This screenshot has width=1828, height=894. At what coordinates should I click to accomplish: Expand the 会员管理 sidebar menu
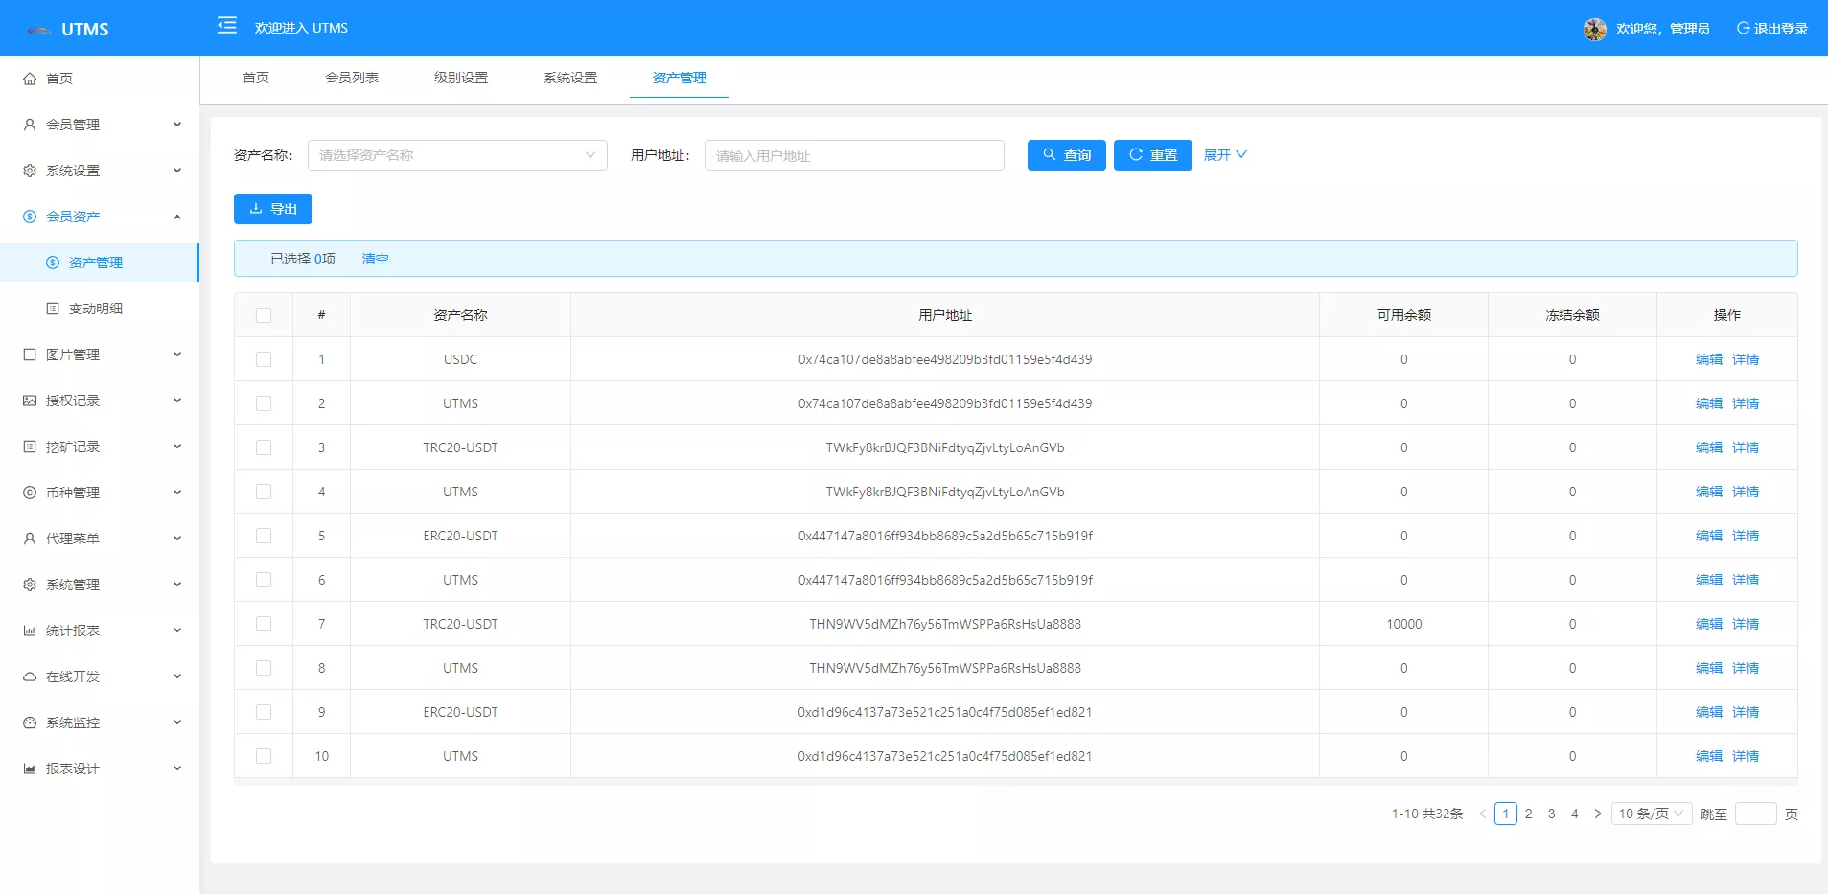click(72, 124)
